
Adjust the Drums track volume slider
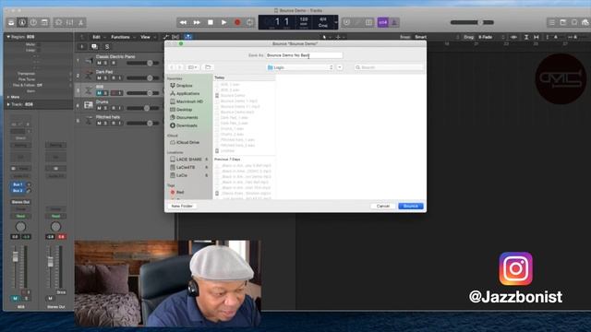click(143, 108)
